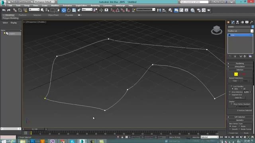Activate the Select and Rotate tool
This screenshot has width=255, height=143.
tap(69, 10)
